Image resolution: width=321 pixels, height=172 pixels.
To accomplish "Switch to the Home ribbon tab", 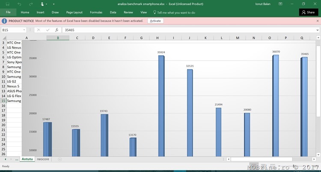I will [x=25, y=12].
